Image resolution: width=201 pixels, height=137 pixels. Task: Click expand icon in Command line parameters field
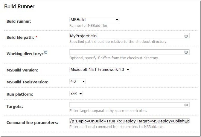click(186, 121)
